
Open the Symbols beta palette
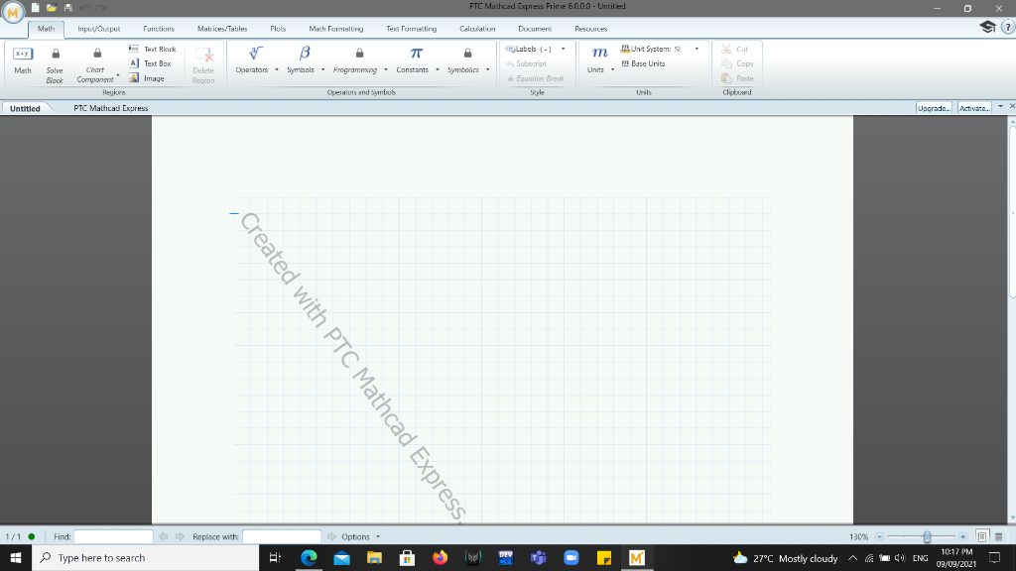pyautogui.click(x=301, y=59)
